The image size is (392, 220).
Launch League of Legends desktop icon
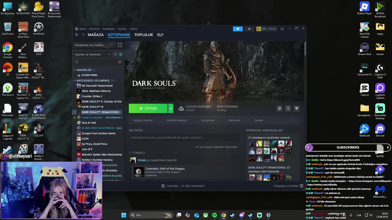click(8, 132)
